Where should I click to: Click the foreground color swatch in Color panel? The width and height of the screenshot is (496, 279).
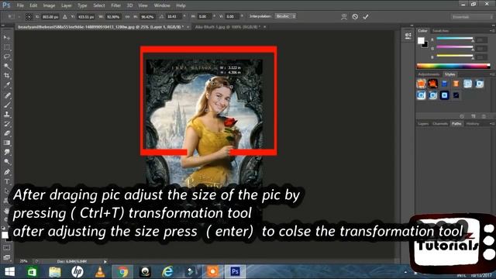coord(421,40)
